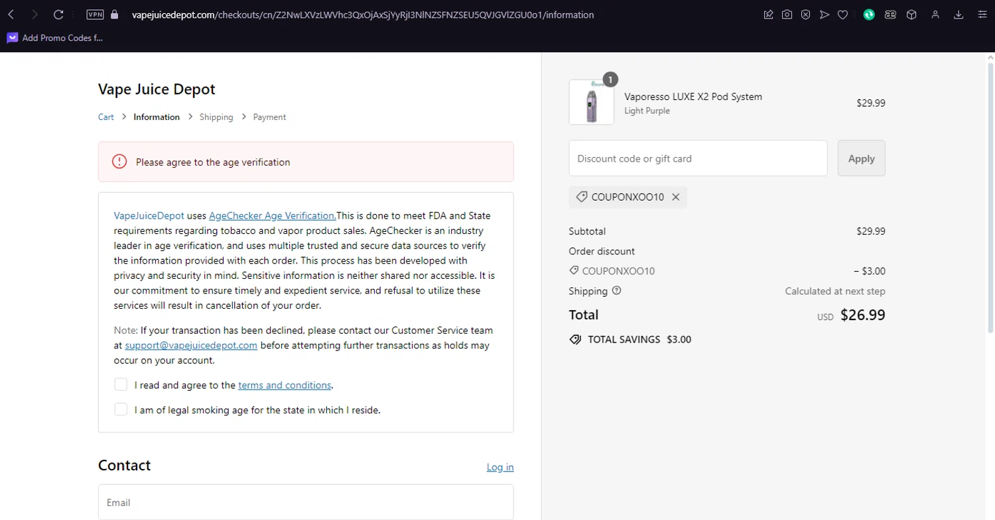
Task: Click the COUPONXOO10 applied code tag
Action: tap(628, 197)
